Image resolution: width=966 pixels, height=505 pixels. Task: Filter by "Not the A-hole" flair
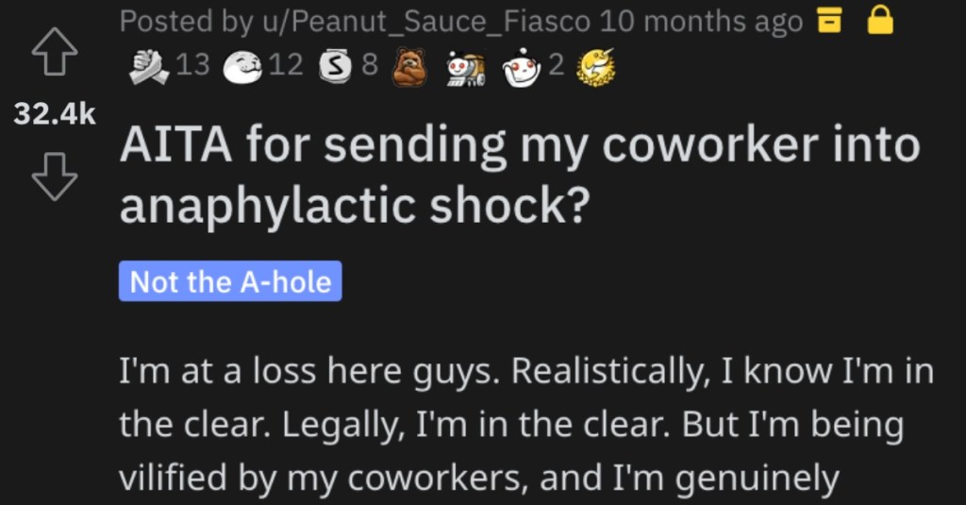point(230,281)
